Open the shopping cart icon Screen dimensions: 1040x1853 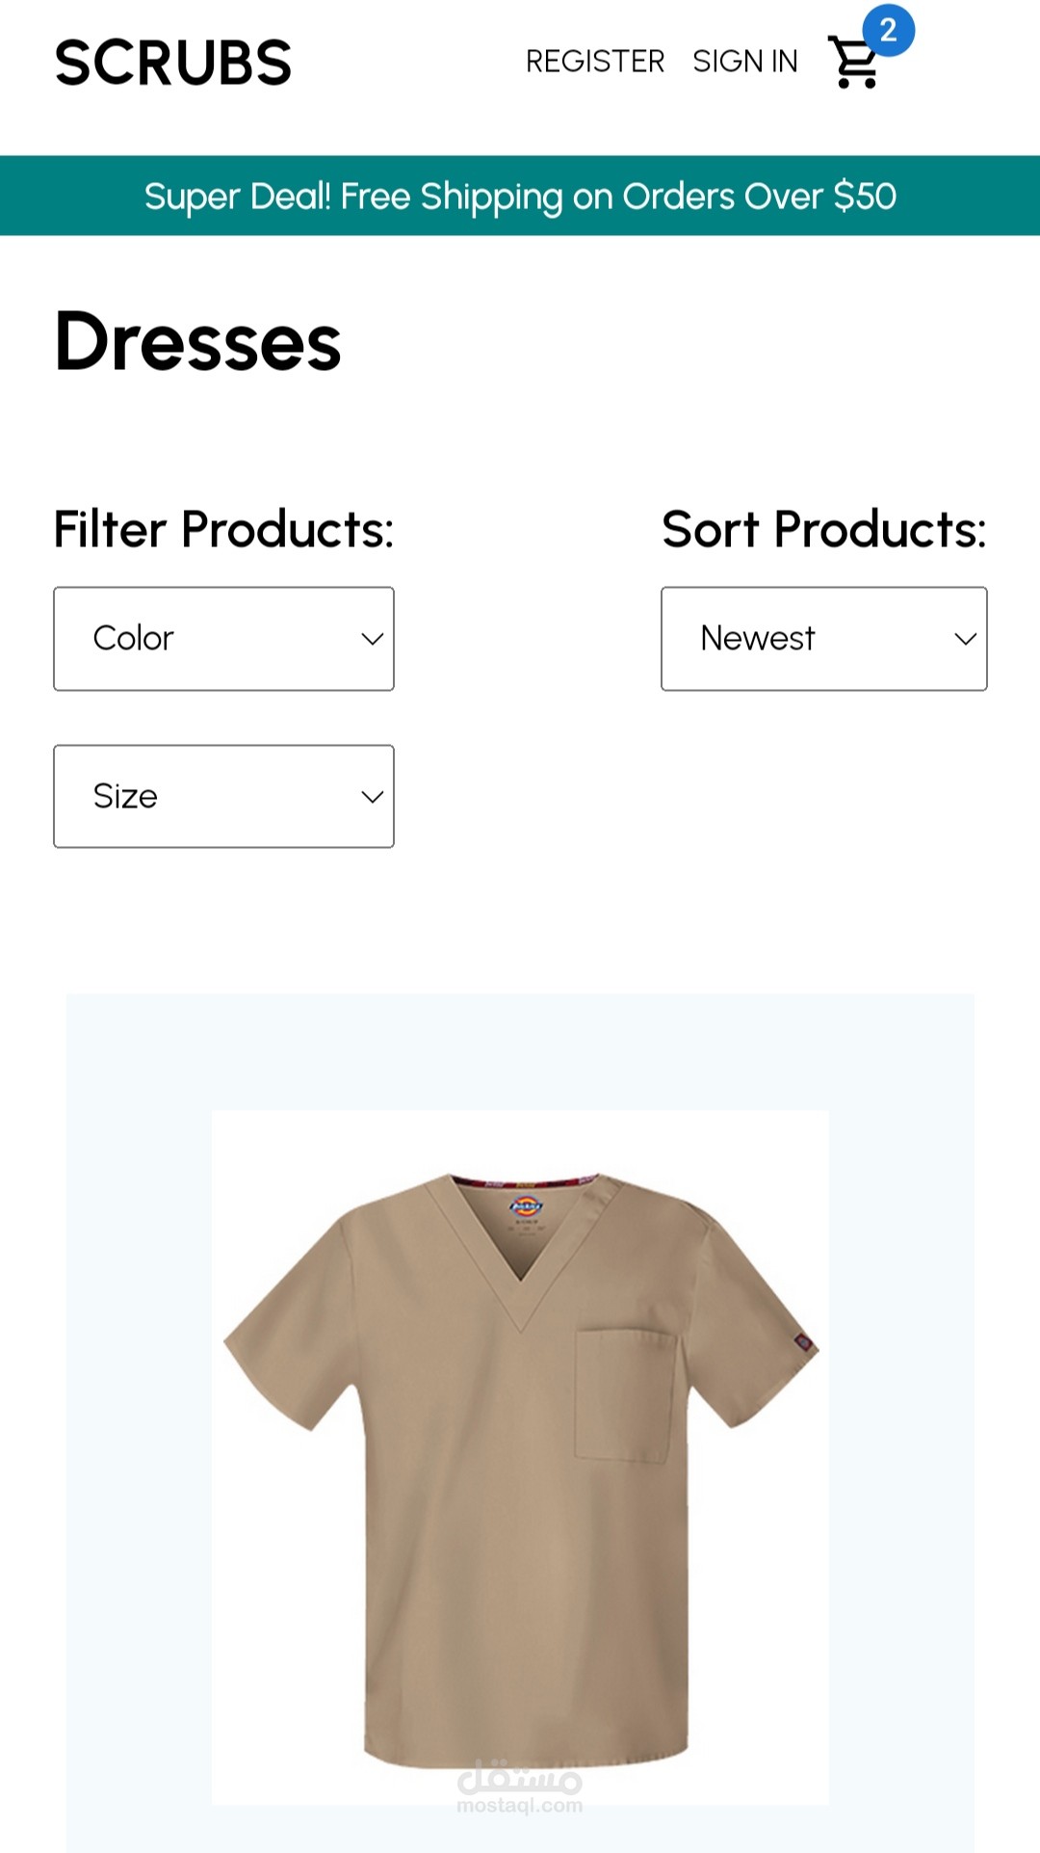coord(853,64)
